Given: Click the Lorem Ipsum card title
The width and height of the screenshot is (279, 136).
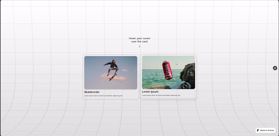Looking at the screenshot, I should pos(150,92).
